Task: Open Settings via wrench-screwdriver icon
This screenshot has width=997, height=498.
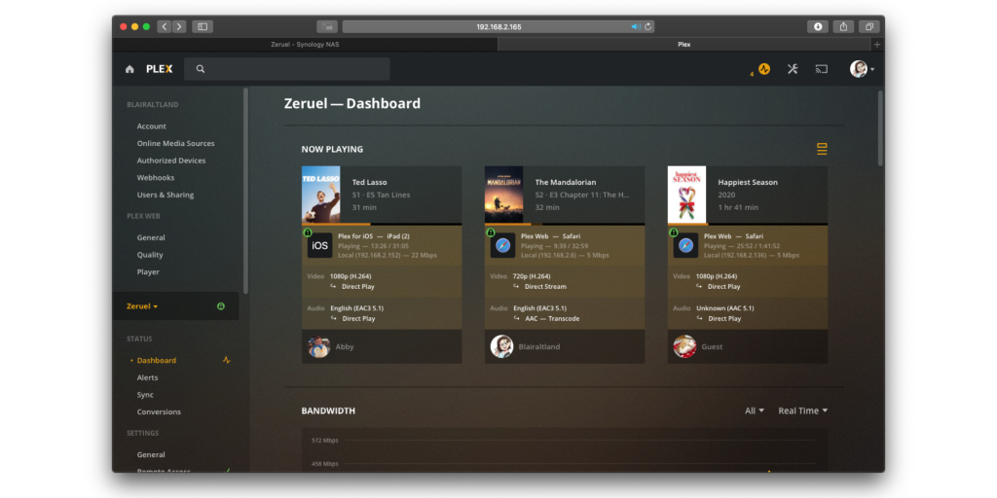Action: 793,69
